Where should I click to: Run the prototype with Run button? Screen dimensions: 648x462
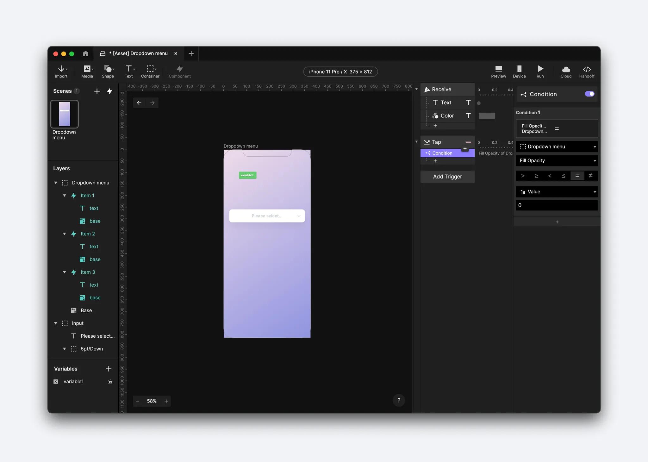pos(540,72)
